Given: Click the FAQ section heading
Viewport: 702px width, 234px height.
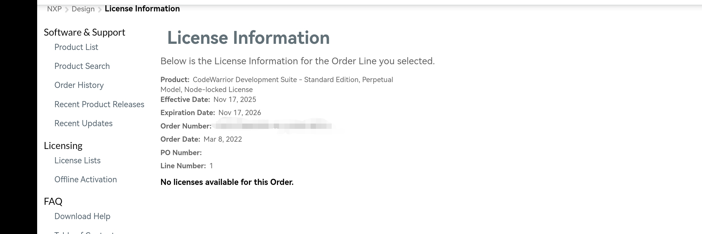Looking at the screenshot, I should [53, 201].
